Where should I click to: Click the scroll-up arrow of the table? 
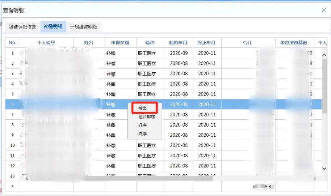point(324,55)
